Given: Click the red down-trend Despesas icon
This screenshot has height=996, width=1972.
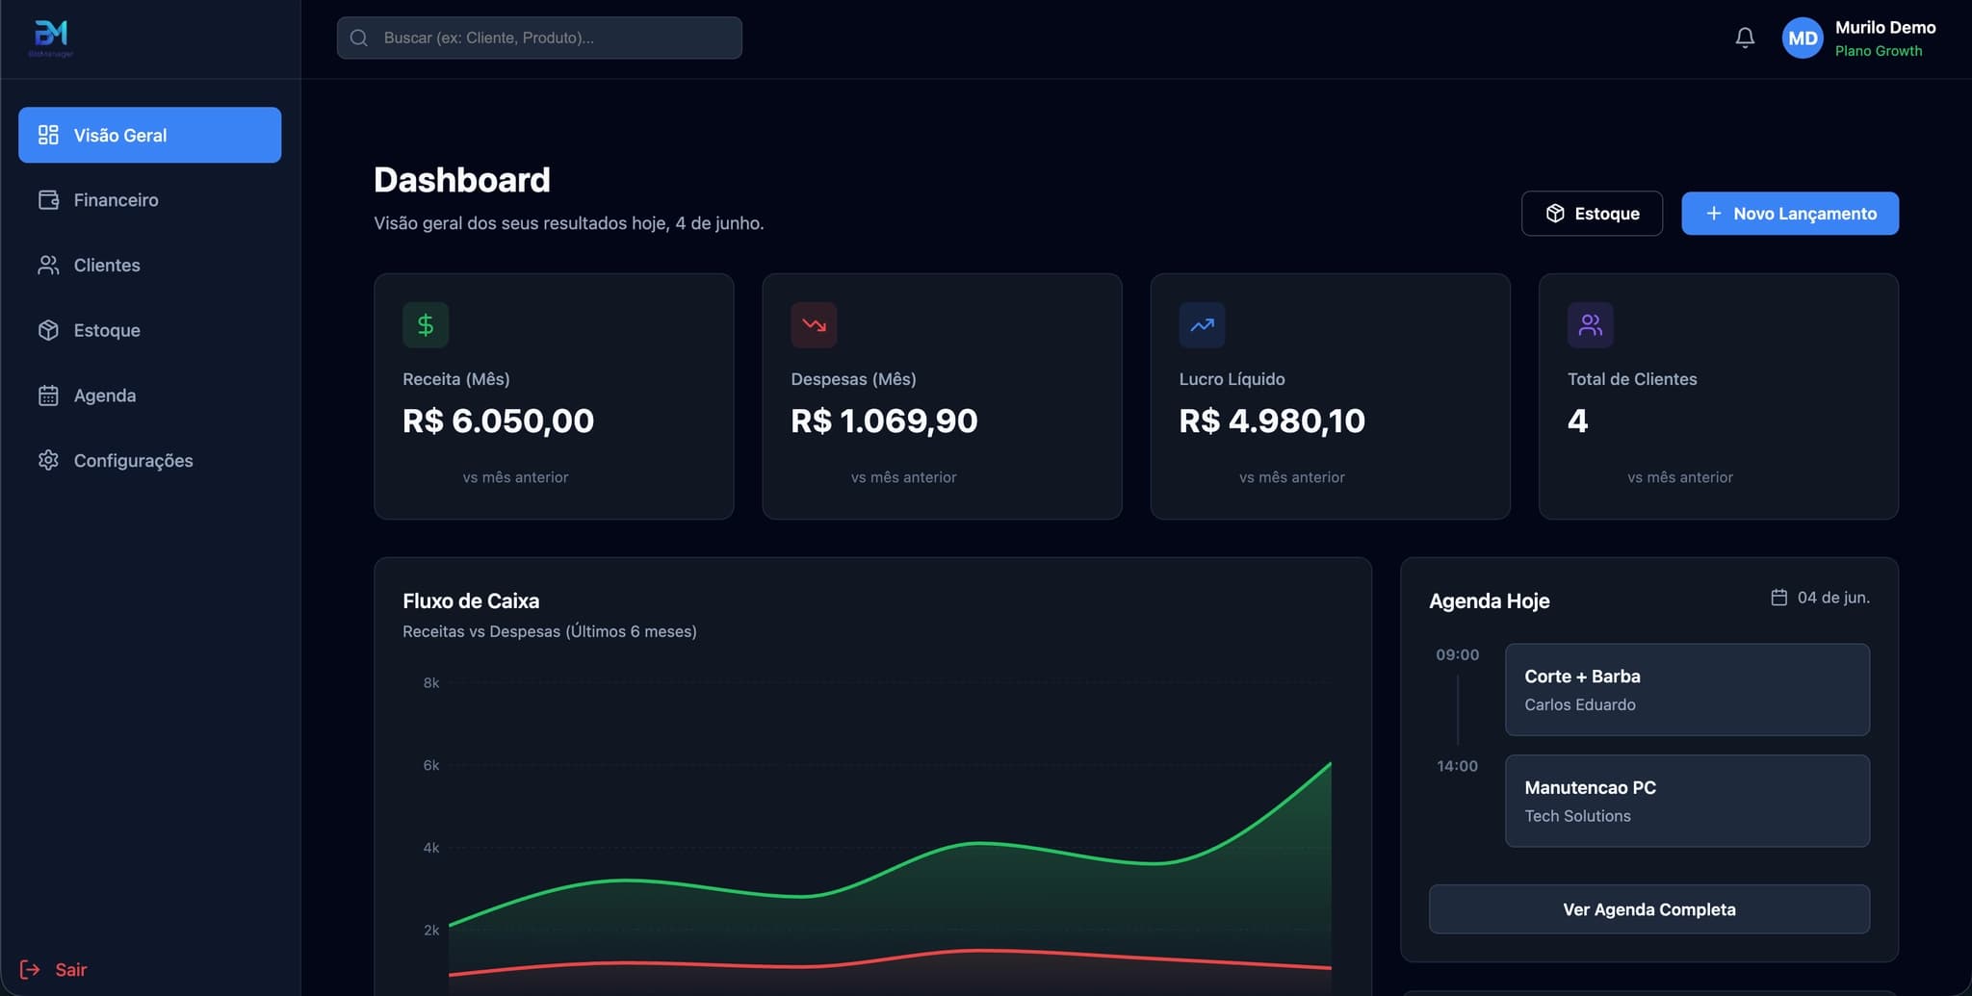Looking at the screenshot, I should point(814,325).
